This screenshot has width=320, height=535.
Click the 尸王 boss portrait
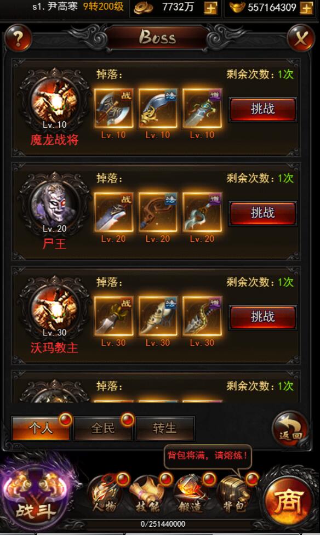click(55, 204)
